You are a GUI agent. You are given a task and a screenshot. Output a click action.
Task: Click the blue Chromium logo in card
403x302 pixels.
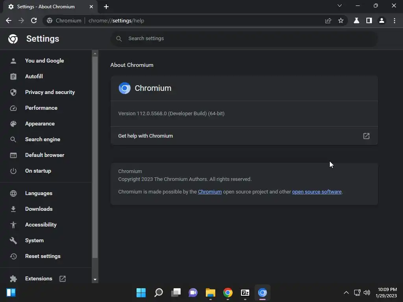124,88
